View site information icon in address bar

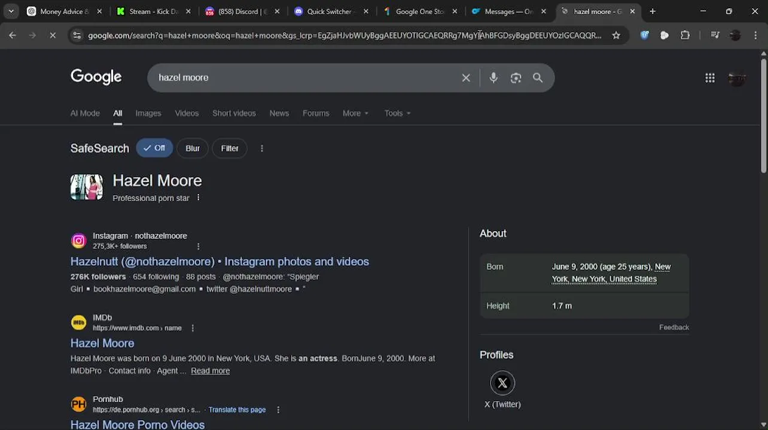pyautogui.click(x=77, y=35)
